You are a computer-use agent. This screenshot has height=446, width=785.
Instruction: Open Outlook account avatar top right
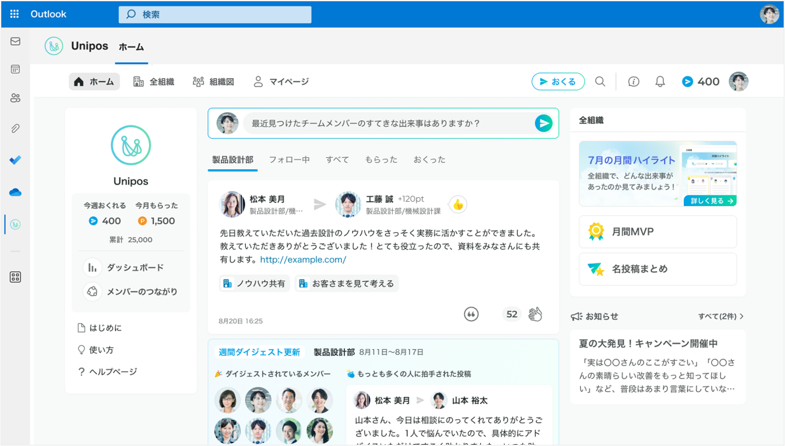coord(770,14)
